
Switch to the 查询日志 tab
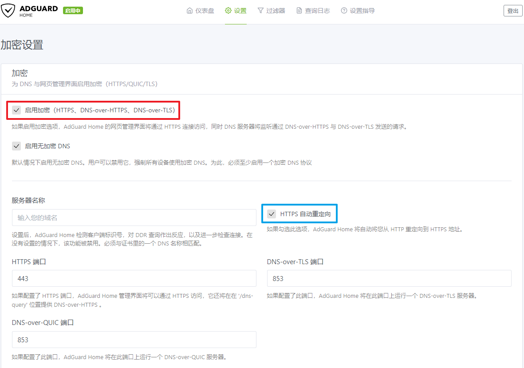pyautogui.click(x=313, y=11)
